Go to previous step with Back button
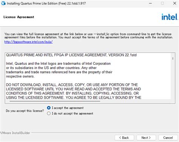 click(124, 138)
